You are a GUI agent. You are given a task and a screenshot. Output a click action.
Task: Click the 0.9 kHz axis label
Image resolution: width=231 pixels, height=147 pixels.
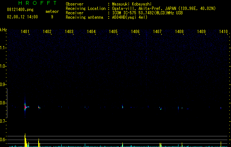coord(3,85)
